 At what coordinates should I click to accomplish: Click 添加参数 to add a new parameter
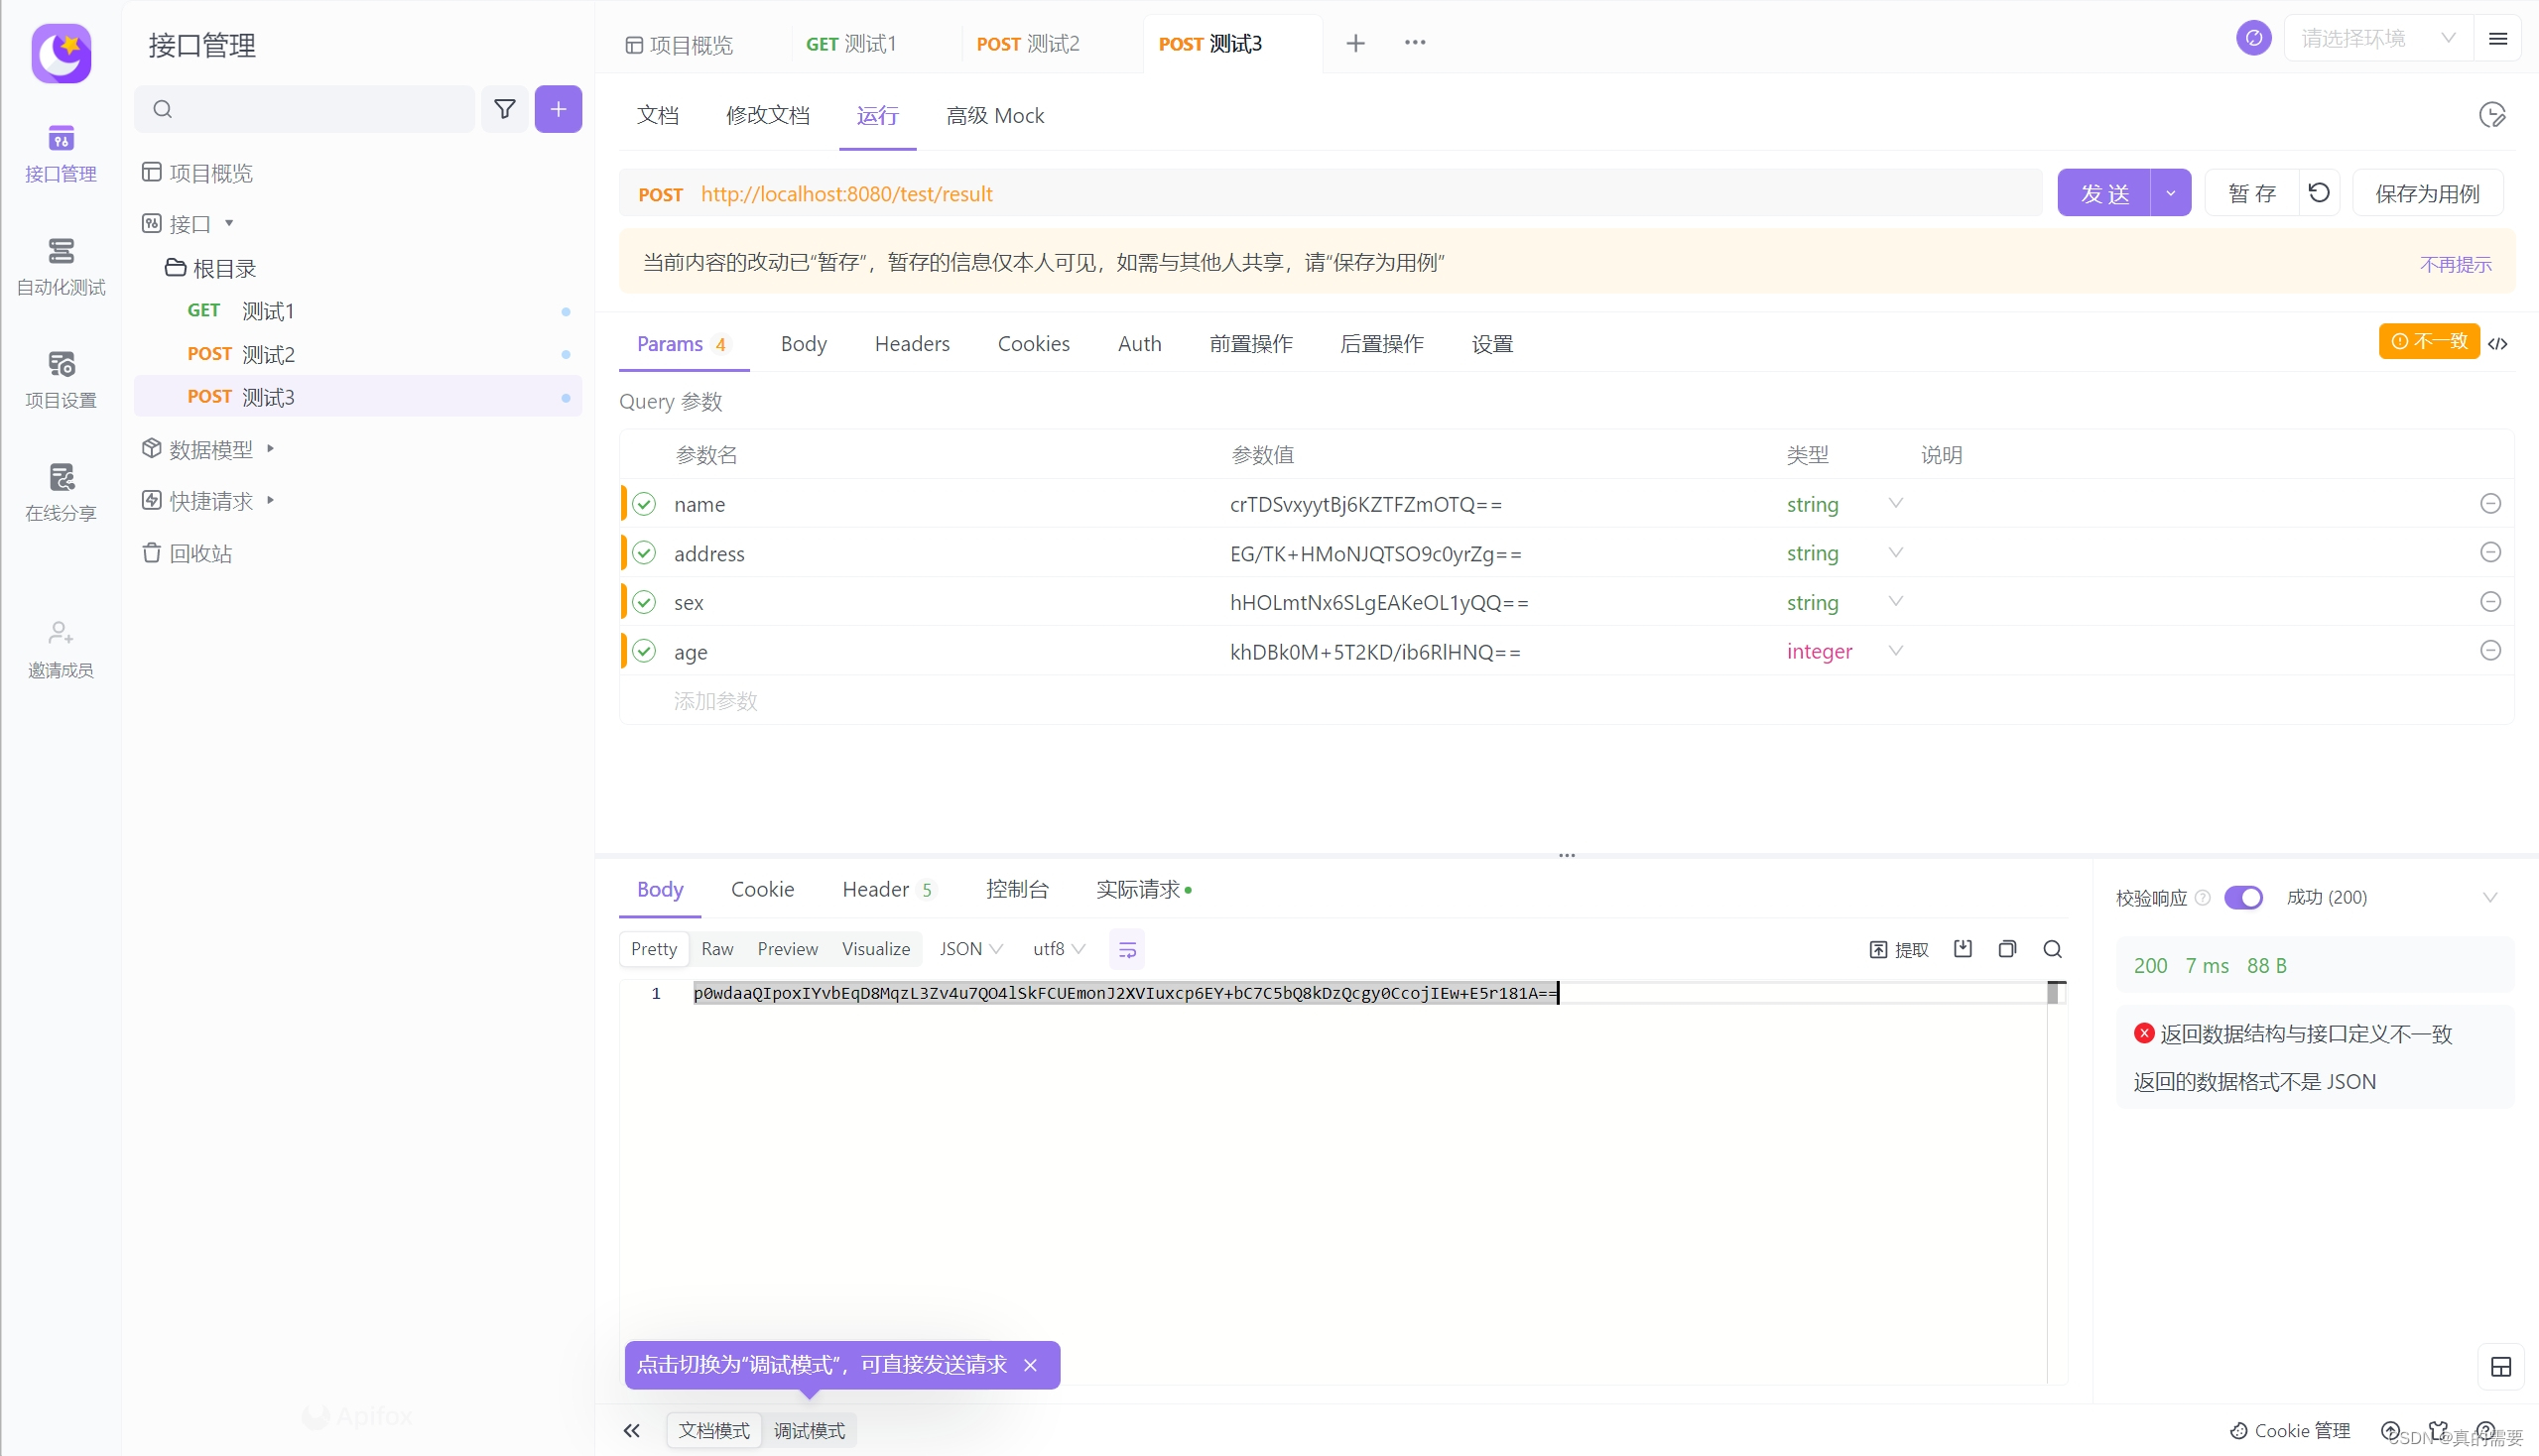coord(716,700)
